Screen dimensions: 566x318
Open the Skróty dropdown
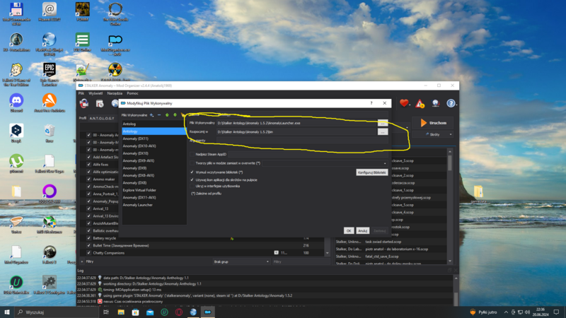tap(434, 134)
